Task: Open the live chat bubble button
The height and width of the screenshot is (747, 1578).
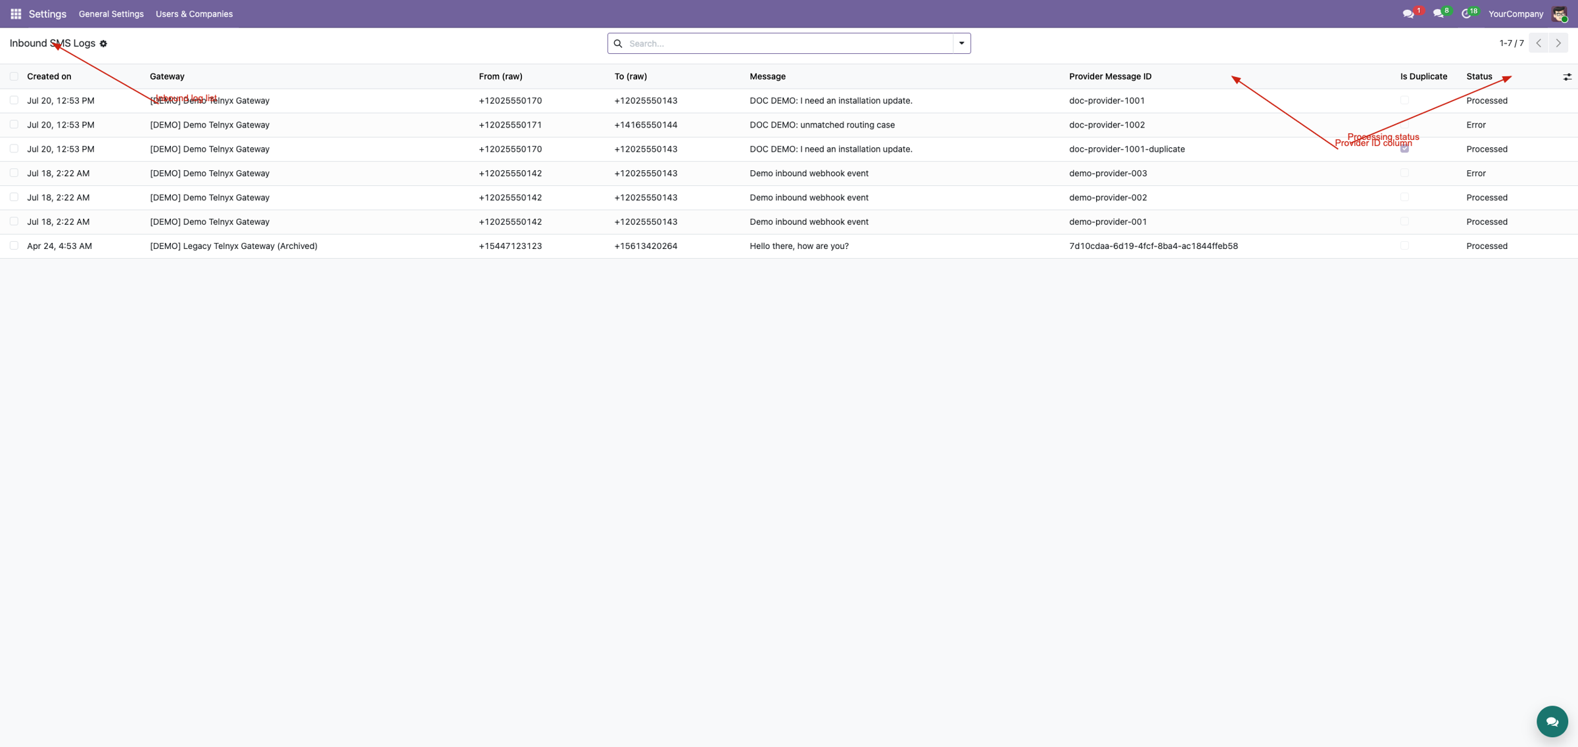Action: tap(1552, 721)
